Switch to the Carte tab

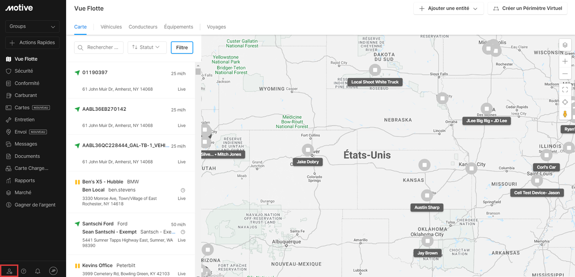point(81,27)
